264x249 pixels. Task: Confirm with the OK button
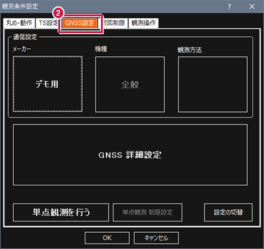(107, 238)
